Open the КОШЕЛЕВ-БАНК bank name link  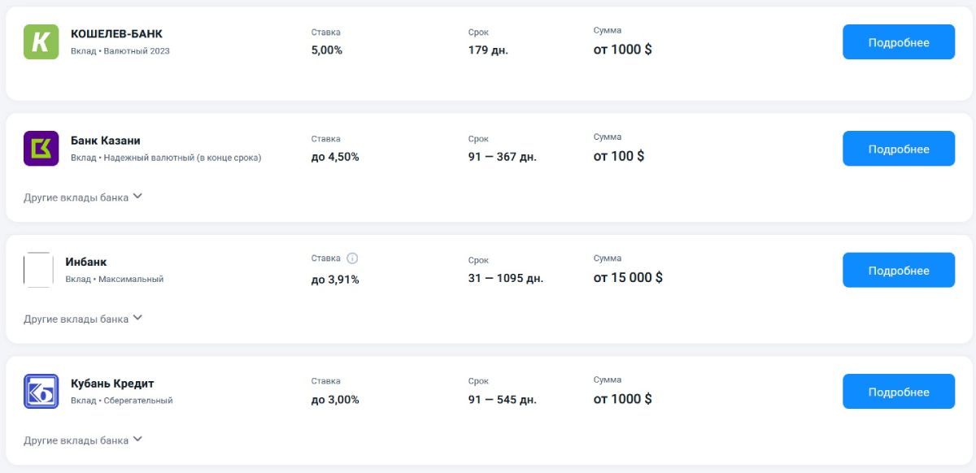(x=116, y=34)
